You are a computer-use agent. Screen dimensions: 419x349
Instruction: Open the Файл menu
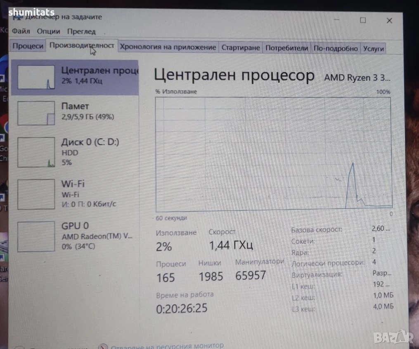pos(21,31)
